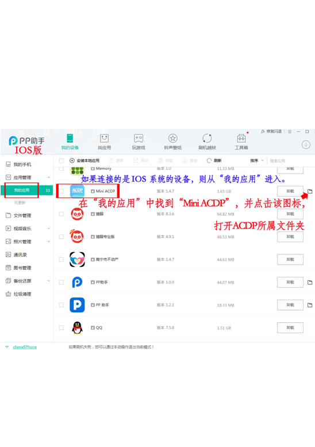Click the 1.65 GB size of Mini ACDP
The height and width of the screenshot is (447, 315).
pos(224,192)
